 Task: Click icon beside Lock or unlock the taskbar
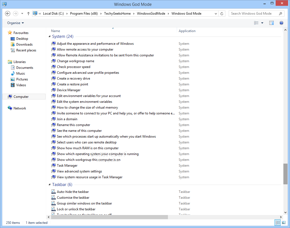(53, 209)
